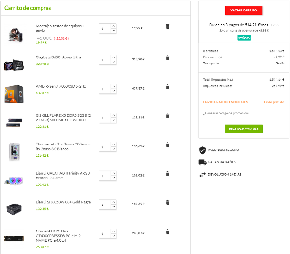Decrease quantity of Lian Li GALAHAD II
Screen dimensions: 290x254
pyautogui.click(x=114, y=178)
